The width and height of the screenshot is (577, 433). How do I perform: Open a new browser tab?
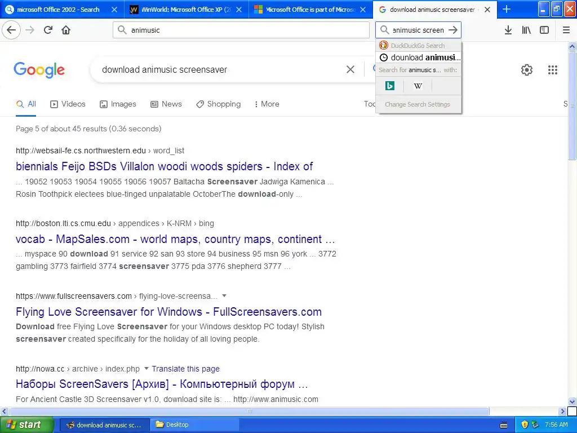tap(507, 9)
